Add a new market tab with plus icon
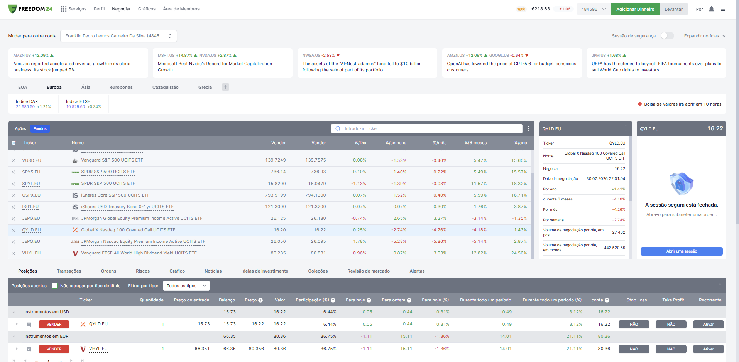The image size is (739, 362). tap(226, 87)
